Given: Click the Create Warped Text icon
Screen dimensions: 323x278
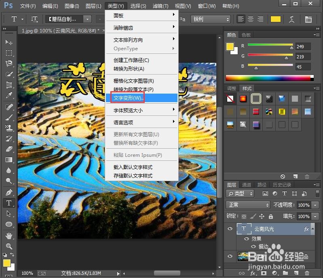Looking at the screenshot, I should coord(291,19).
